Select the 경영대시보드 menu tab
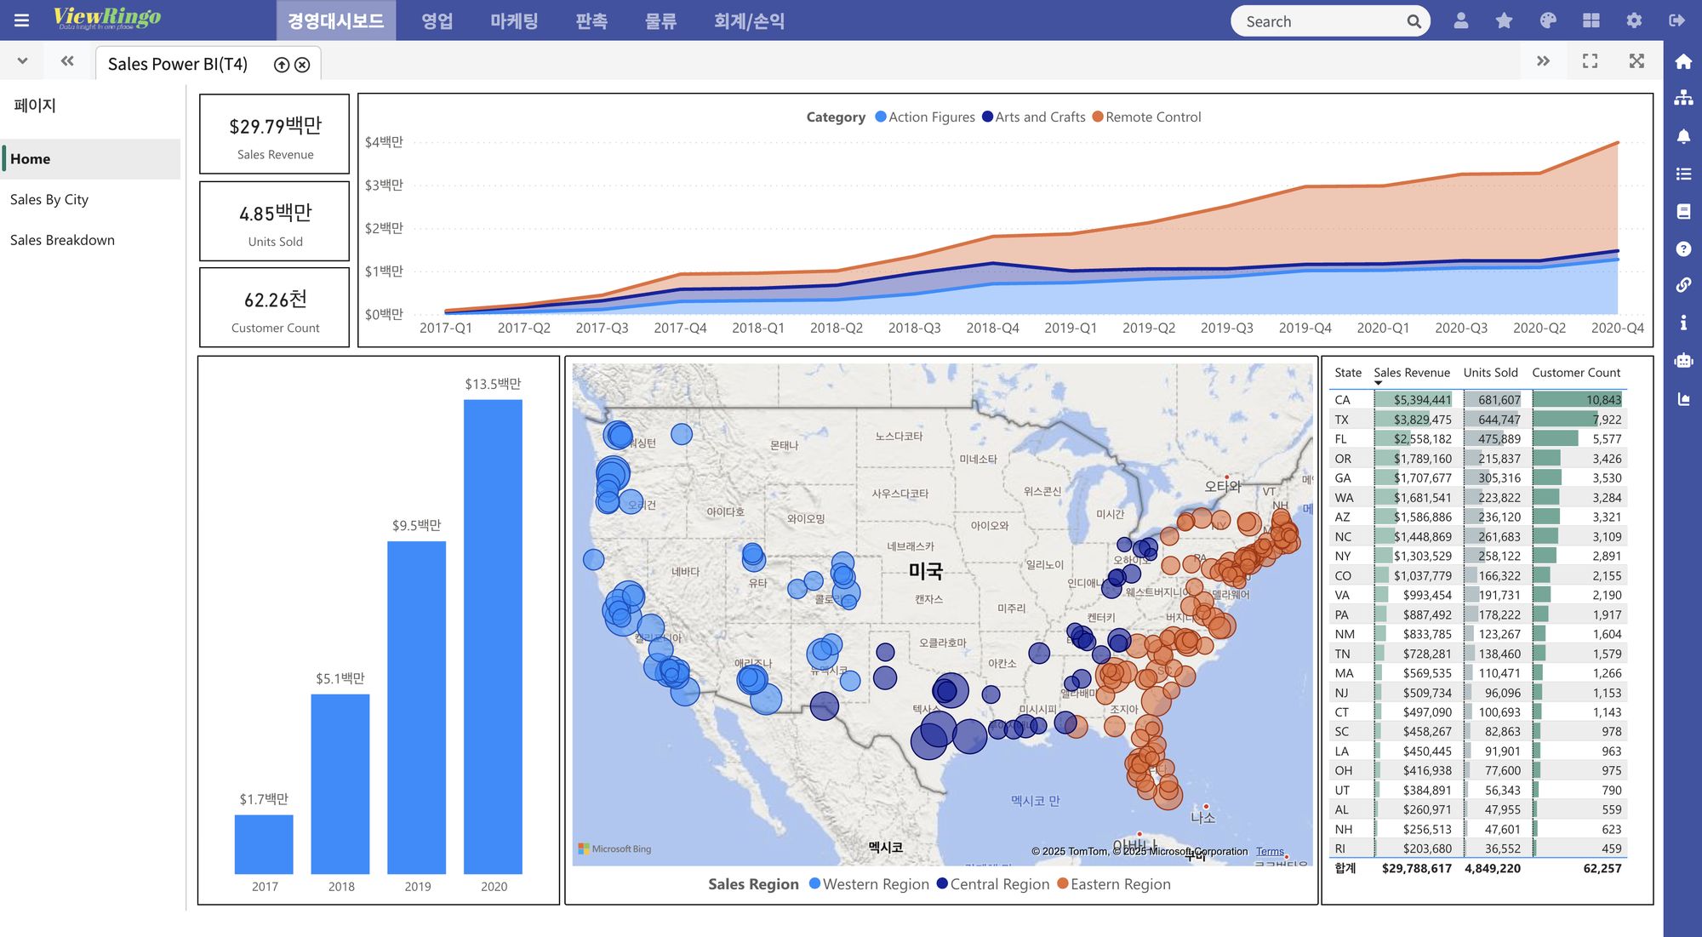This screenshot has width=1702, height=937. 336,20
